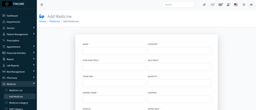
Task: Click the Name input field
Action: tap(114, 51)
